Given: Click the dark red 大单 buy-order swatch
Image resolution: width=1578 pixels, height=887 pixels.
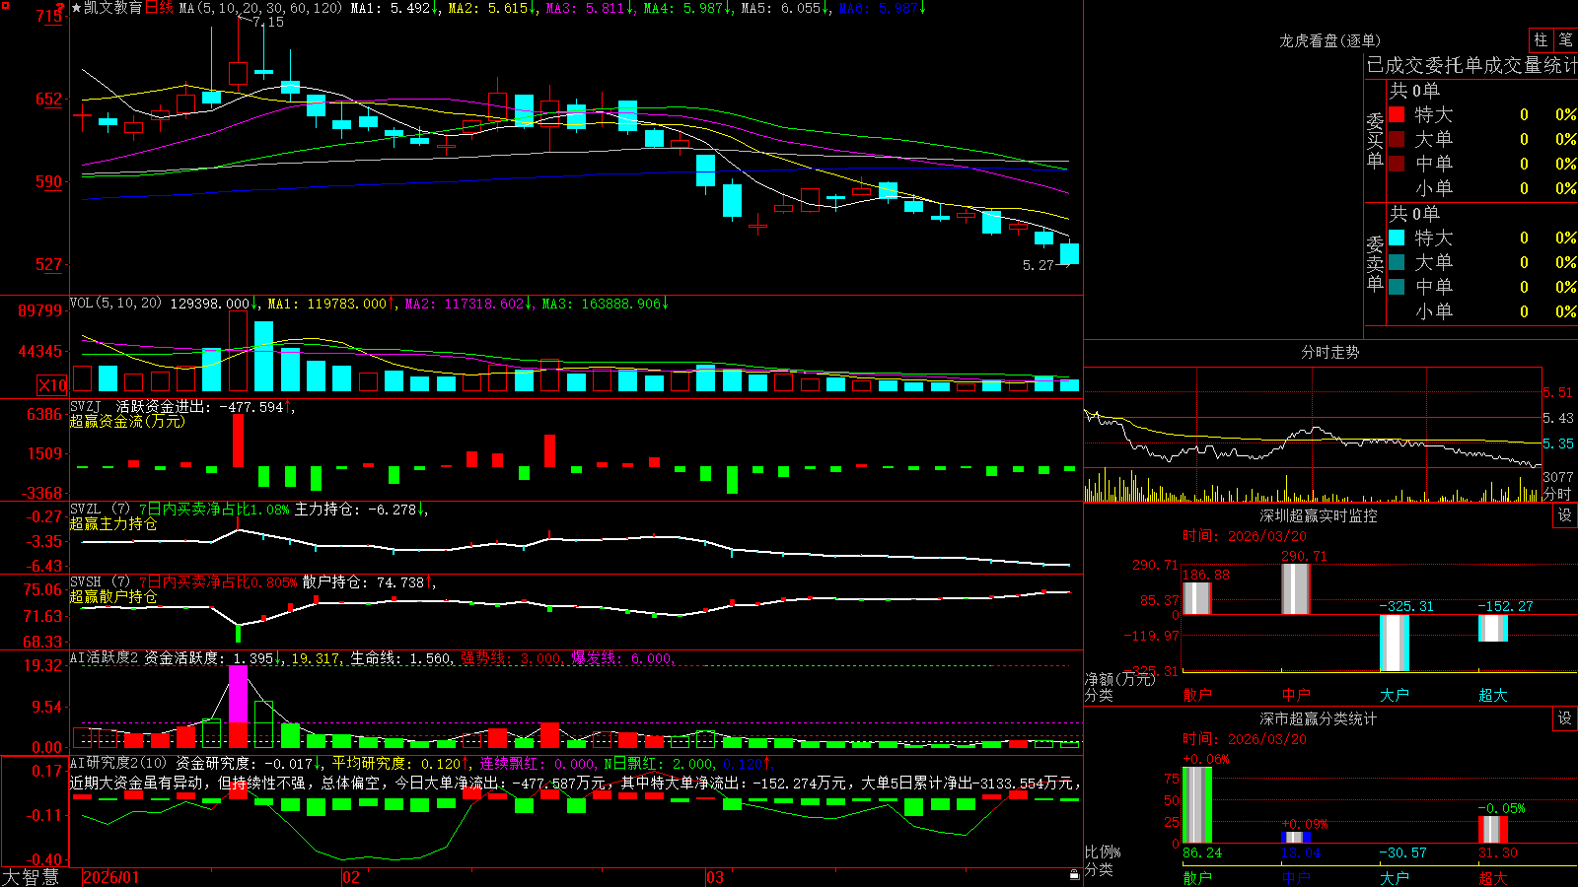Looking at the screenshot, I should (1397, 139).
